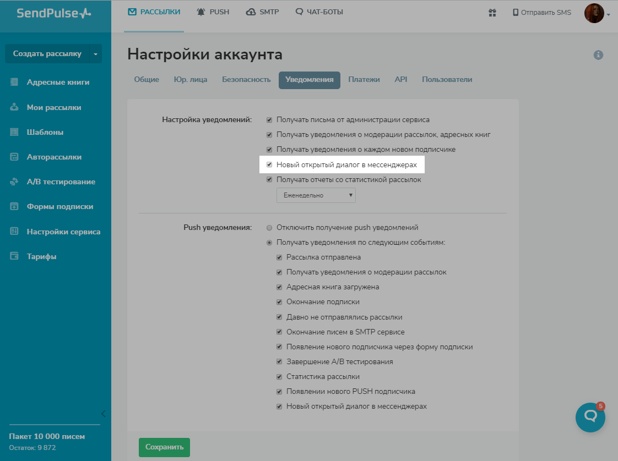
Task: Uncheck Получать письма от администрации сервиса
Action: click(x=269, y=120)
